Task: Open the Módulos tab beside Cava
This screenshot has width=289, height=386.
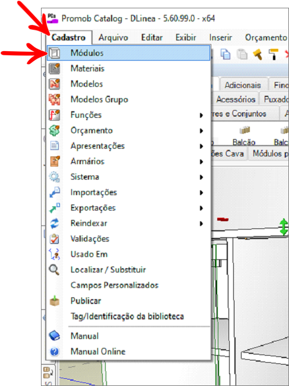Action: click(x=269, y=153)
